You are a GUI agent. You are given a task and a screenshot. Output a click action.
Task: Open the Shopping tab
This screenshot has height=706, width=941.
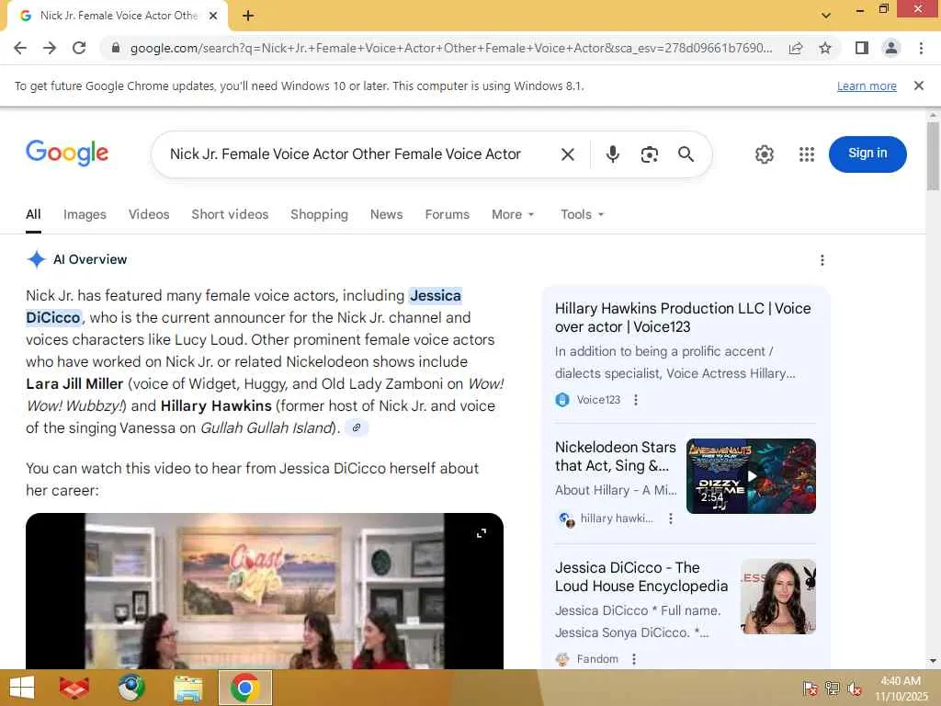319,214
